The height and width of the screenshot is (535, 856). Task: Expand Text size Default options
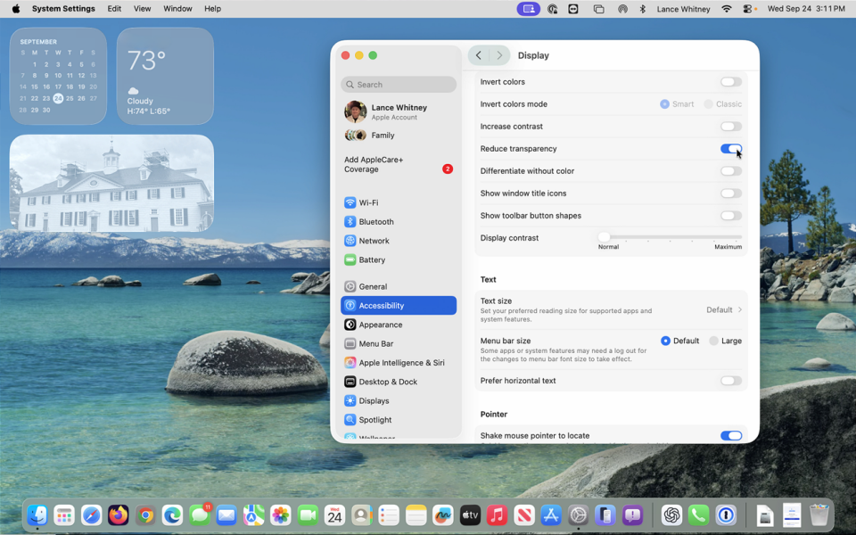[724, 310]
